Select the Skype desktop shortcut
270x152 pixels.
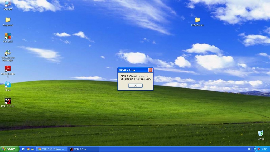coord(8,86)
